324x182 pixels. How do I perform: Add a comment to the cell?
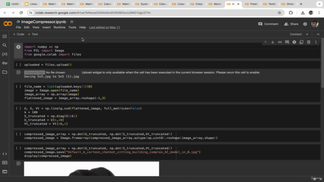[x=287, y=42]
